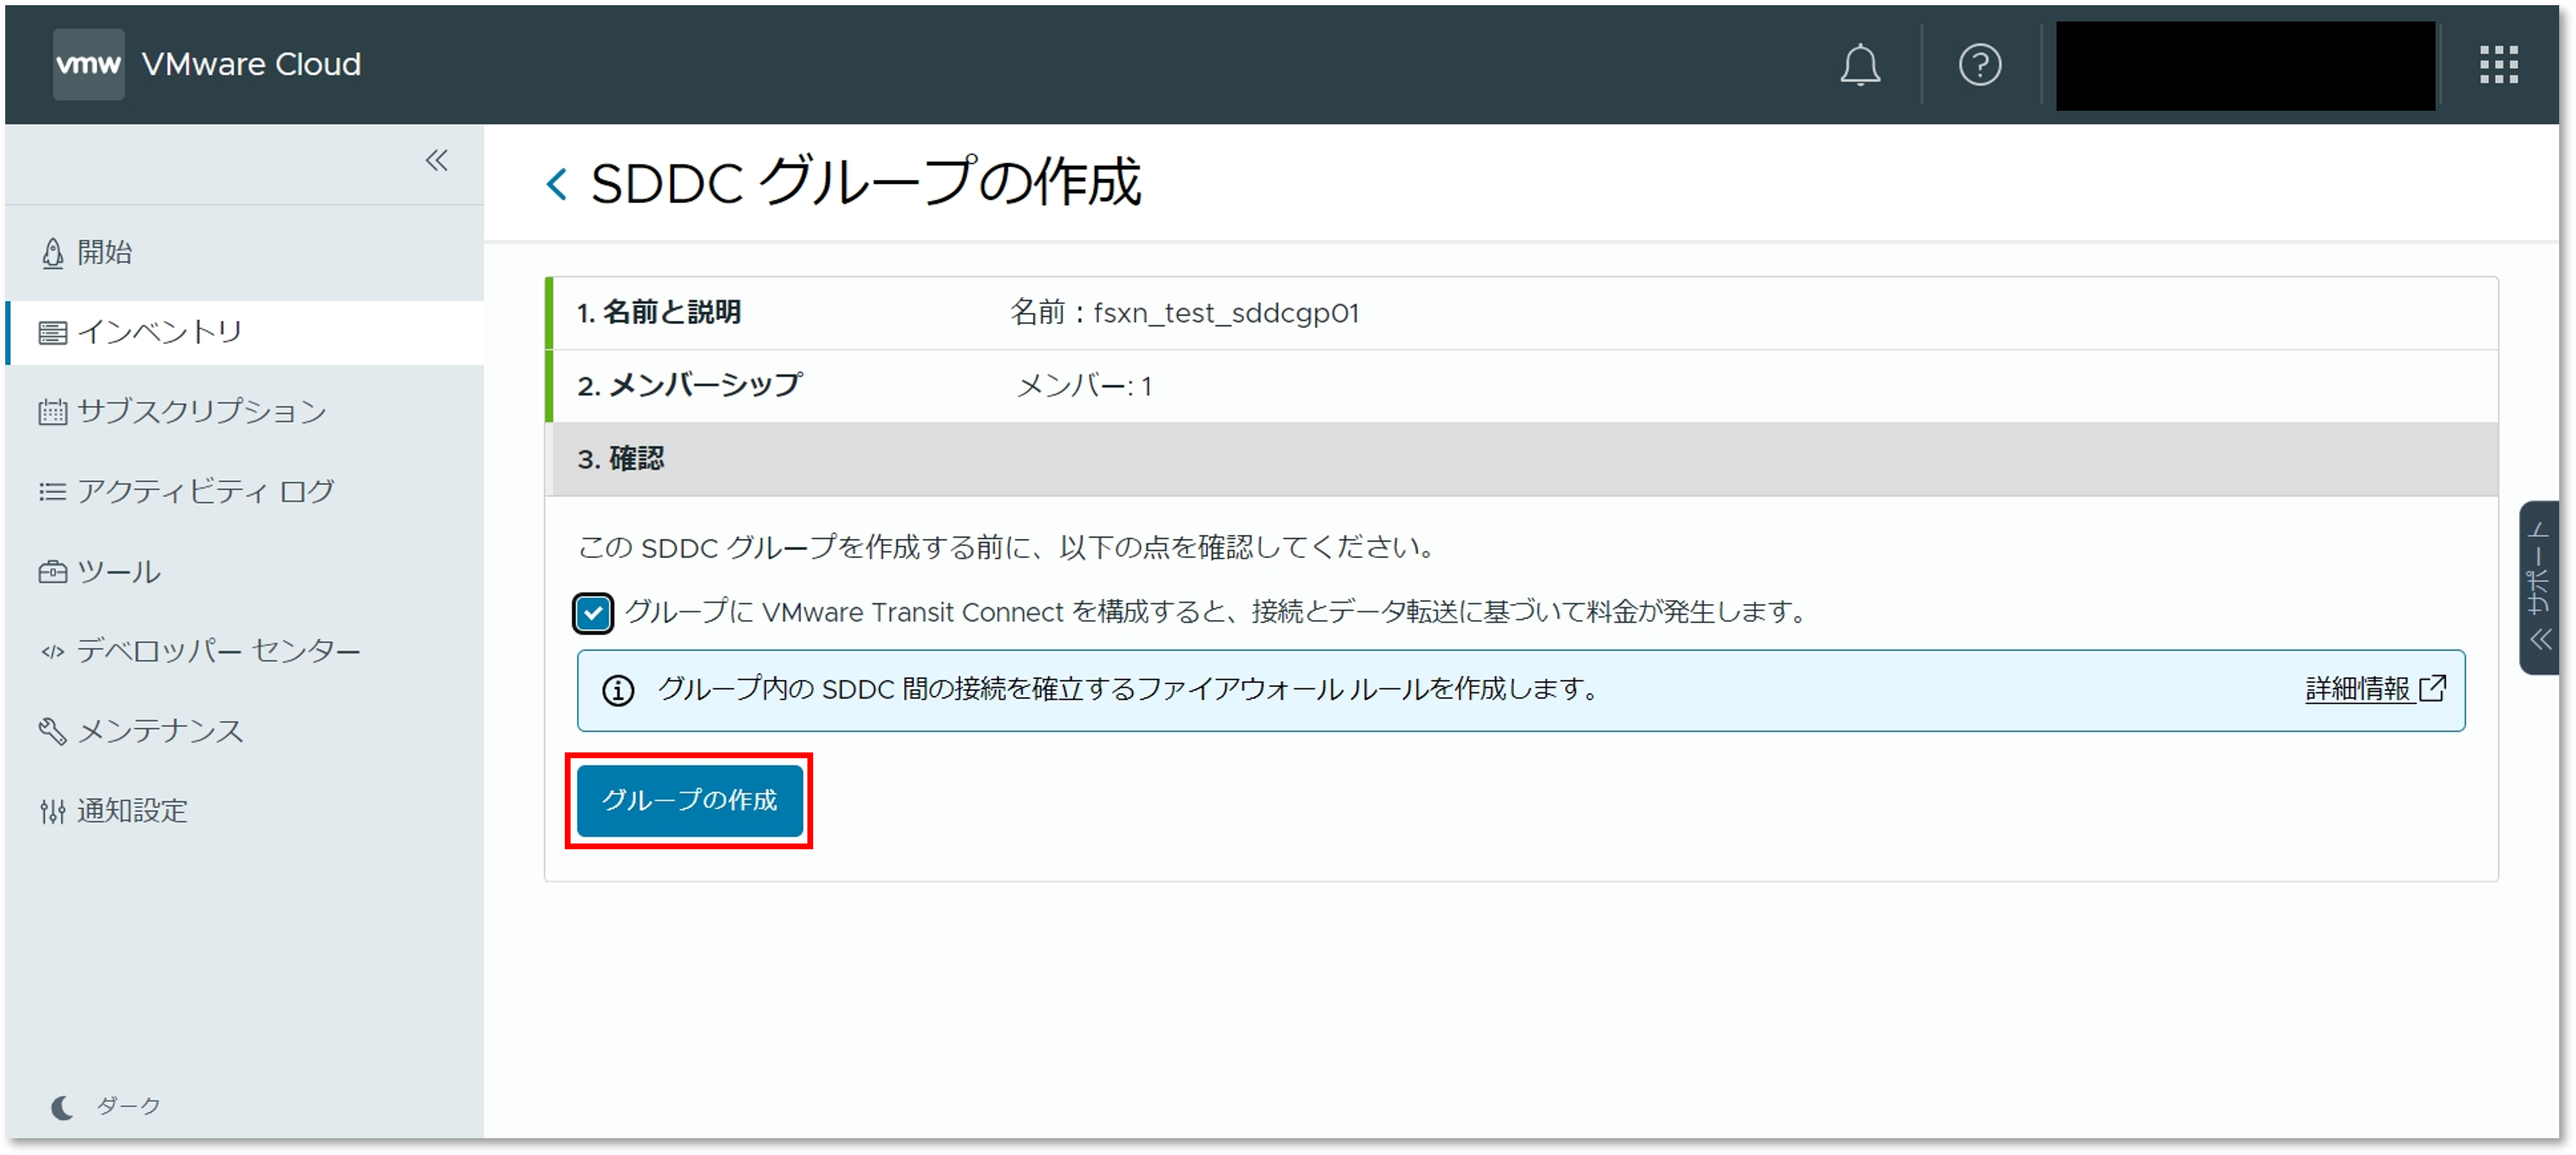
Task: Go back using the left arrow
Action: 557,184
